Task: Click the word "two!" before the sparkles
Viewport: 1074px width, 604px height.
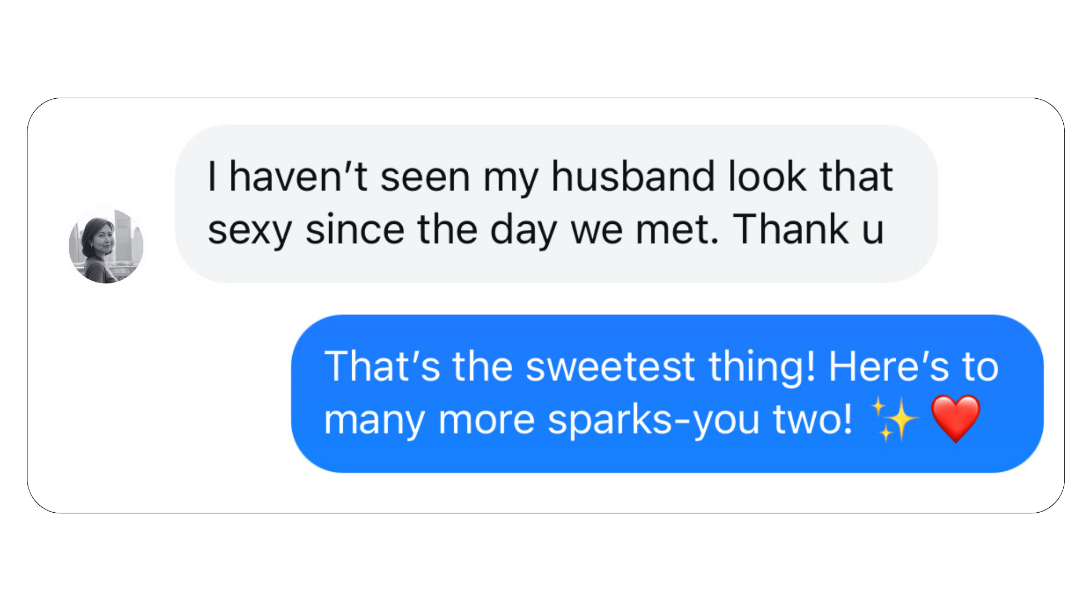Action: (812, 419)
